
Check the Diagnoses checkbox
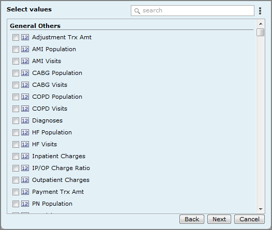[16, 120]
